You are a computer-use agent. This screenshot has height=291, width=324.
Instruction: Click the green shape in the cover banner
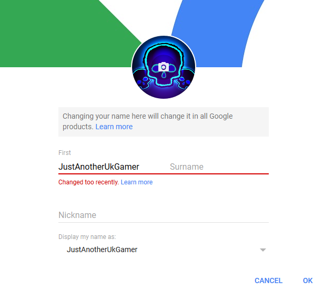62,33
